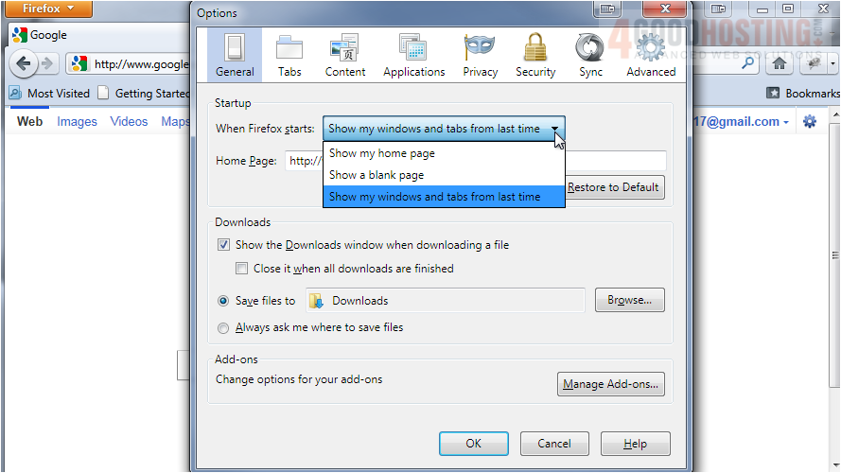Image resolution: width=841 pixels, height=473 pixels.
Task: Open the Sync options panel
Action: click(590, 56)
